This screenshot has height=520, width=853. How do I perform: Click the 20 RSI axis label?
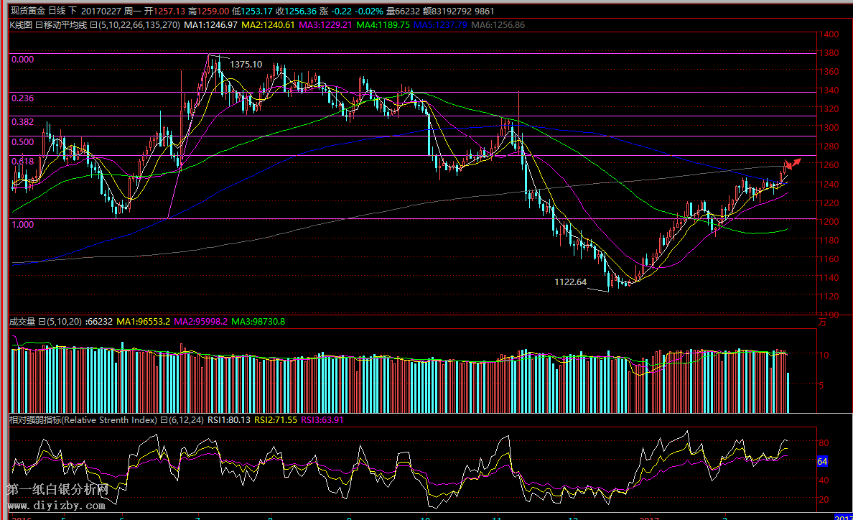pos(824,499)
